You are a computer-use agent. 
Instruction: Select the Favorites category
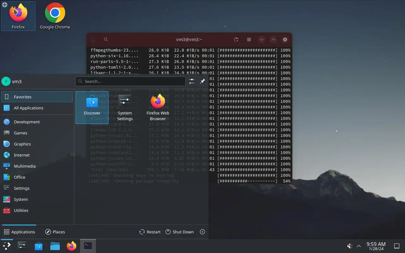pos(37,97)
